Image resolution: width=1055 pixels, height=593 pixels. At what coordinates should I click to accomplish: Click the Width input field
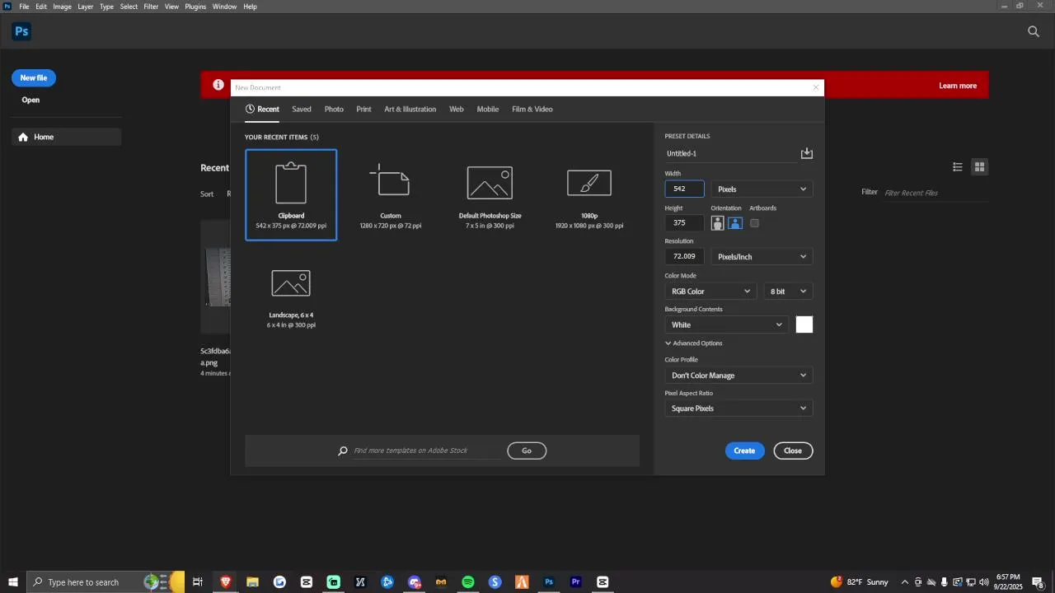tap(685, 189)
